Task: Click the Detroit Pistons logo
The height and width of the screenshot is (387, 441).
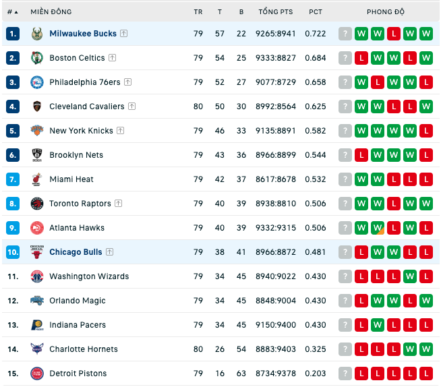Action: tap(37, 374)
